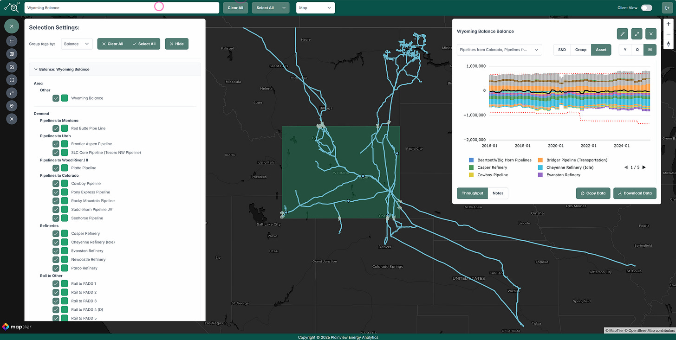
Task: Click the Saddlehorn Pipeline JV label
Action: coord(91,209)
